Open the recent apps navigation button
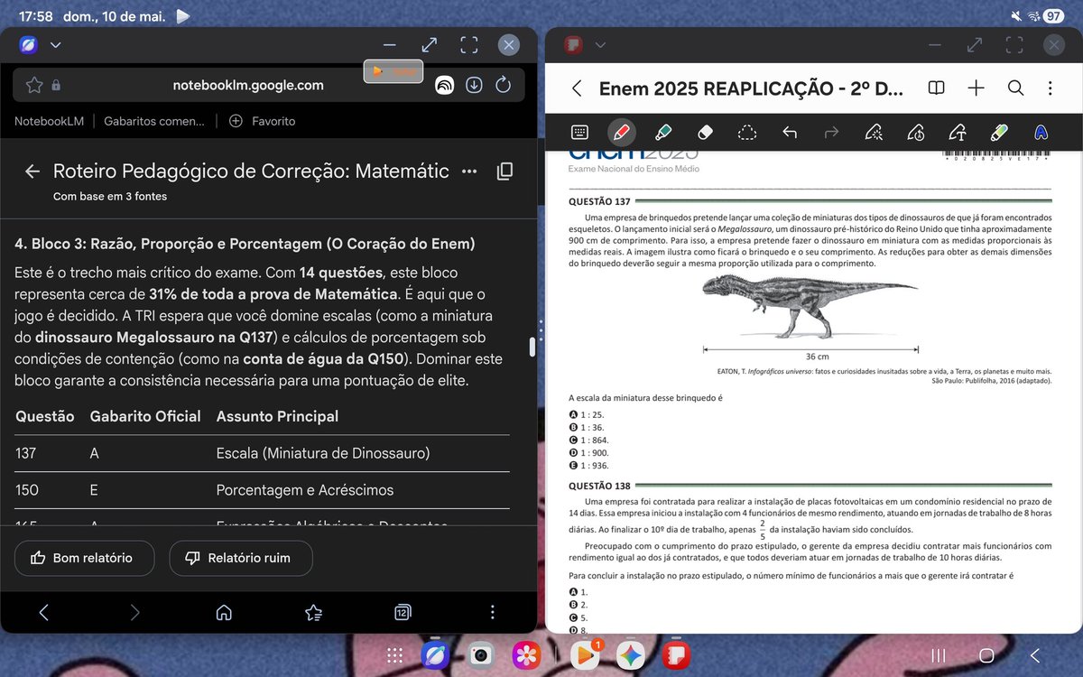The image size is (1083, 677). click(x=939, y=655)
